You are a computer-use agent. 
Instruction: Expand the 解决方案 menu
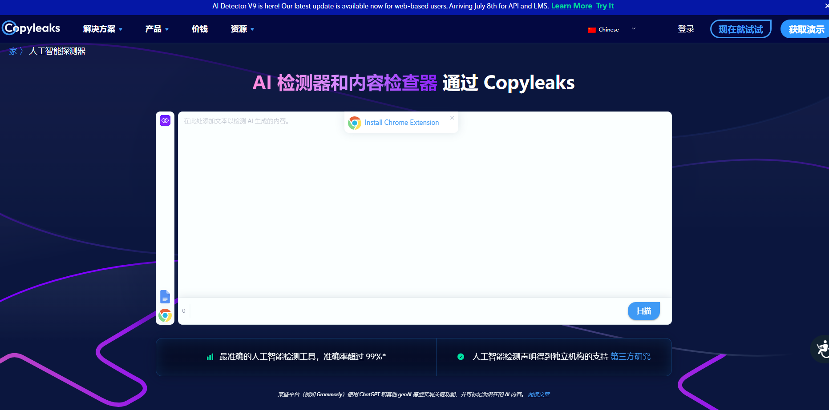coord(103,29)
